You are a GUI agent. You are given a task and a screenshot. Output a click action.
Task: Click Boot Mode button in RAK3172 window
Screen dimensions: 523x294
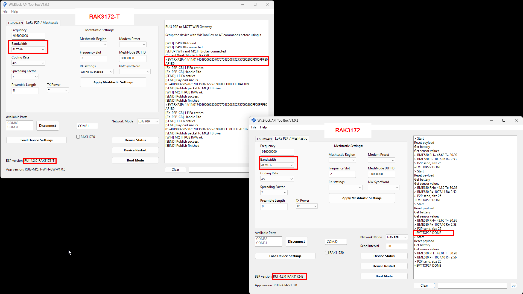pos(384,276)
